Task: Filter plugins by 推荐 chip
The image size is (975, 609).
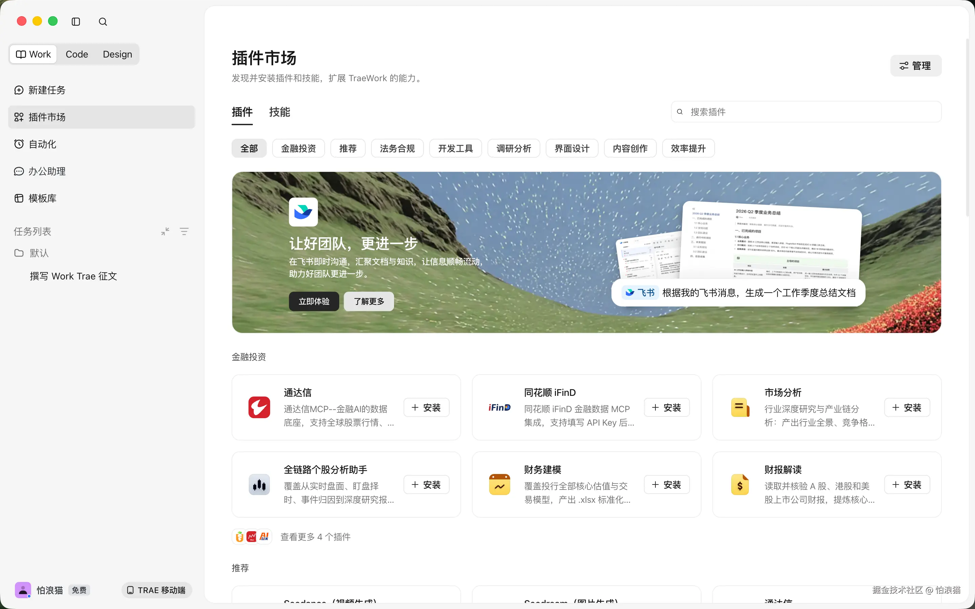Action: [348, 149]
